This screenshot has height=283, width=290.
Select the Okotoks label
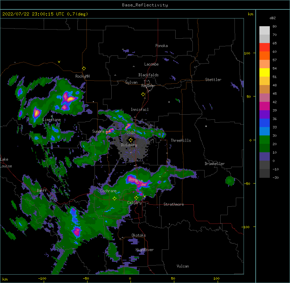tap(139, 235)
